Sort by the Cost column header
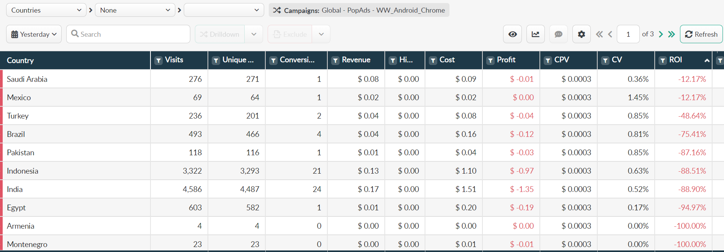The width and height of the screenshot is (724, 252). [447, 60]
